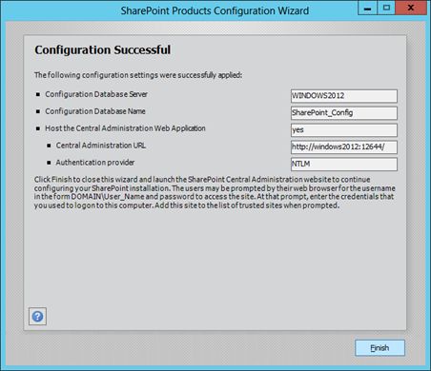Click the 'Central Administration URL' label
The height and width of the screenshot is (371, 431).
pos(101,146)
